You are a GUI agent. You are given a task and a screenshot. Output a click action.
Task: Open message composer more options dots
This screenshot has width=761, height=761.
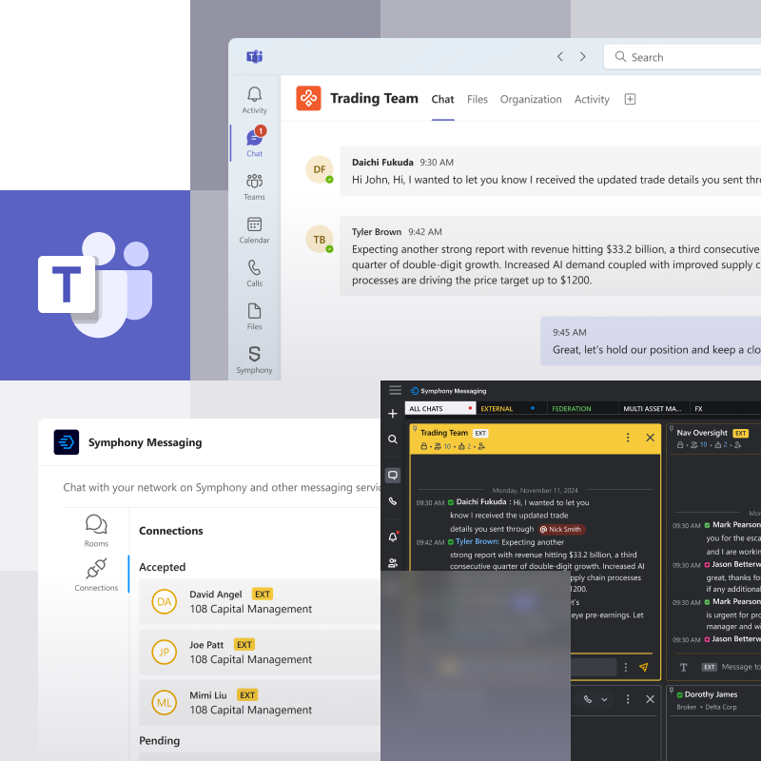click(625, 668)
